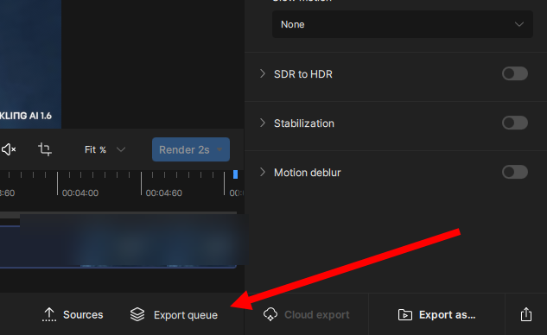Screen dimensions: 547x335
Task: Click the blue playhead marker on timeline
Action: [x=235, y=174]
